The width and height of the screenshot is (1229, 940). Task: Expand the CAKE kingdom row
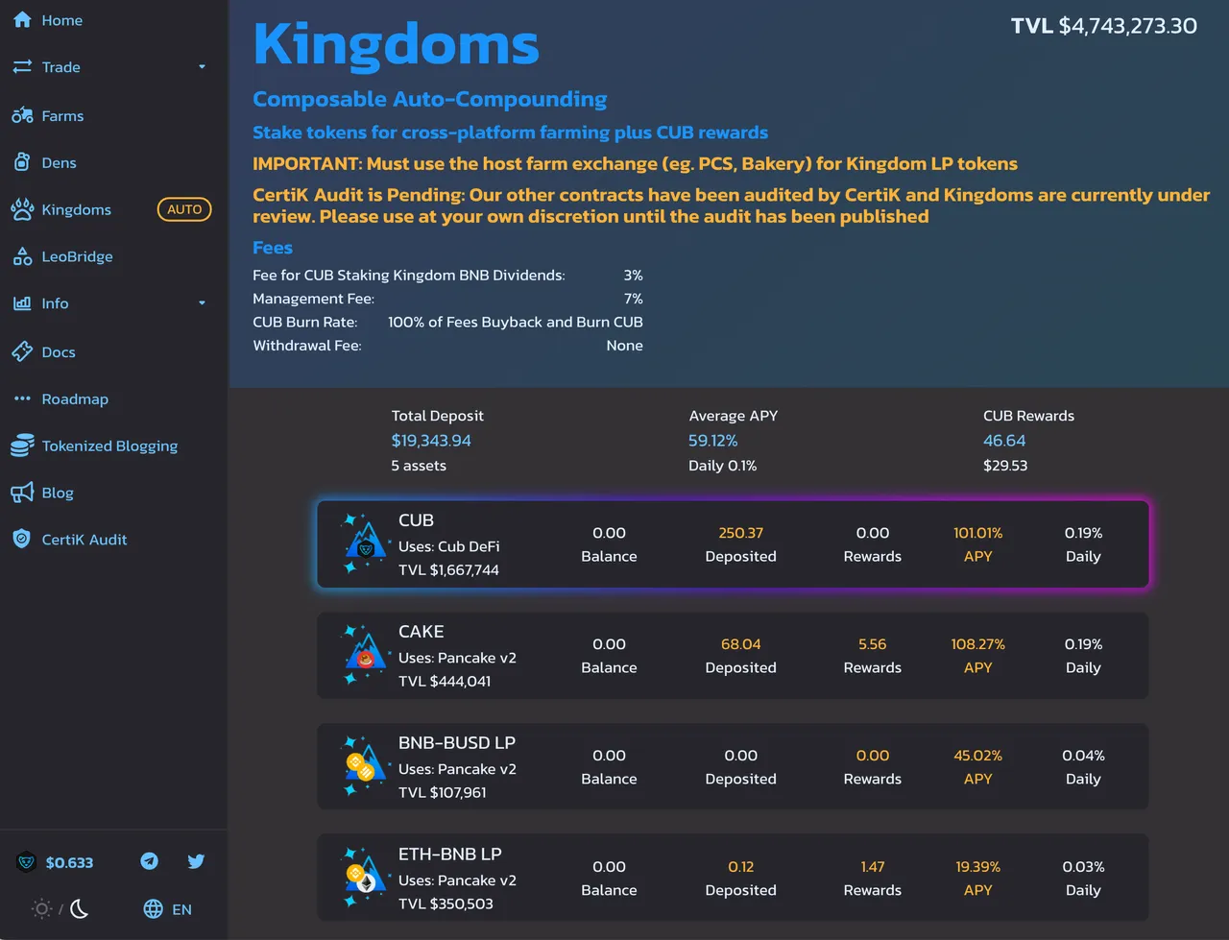pyautogui.click(x=733, y=656)
